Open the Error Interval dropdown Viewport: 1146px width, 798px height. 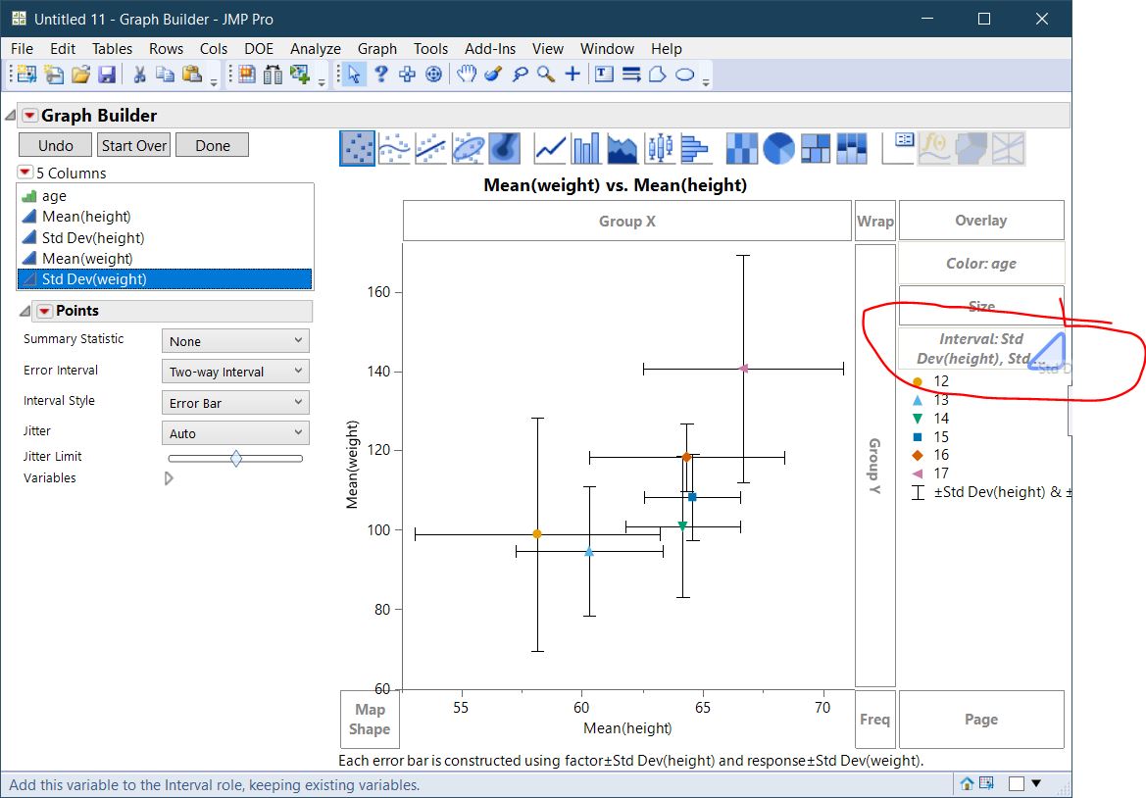coord(235,372)
